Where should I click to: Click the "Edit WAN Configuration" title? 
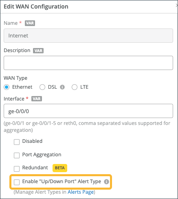pos(36,7)
